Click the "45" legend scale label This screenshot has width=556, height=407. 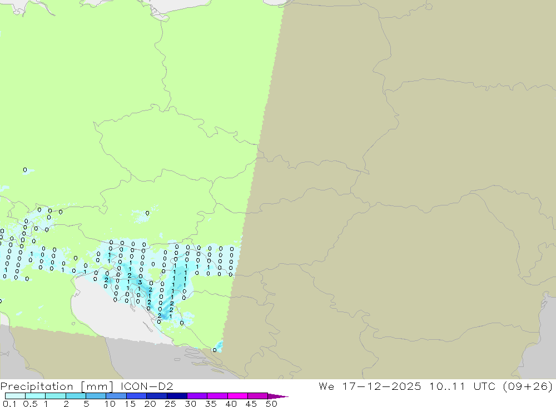[x=251, y=404]
